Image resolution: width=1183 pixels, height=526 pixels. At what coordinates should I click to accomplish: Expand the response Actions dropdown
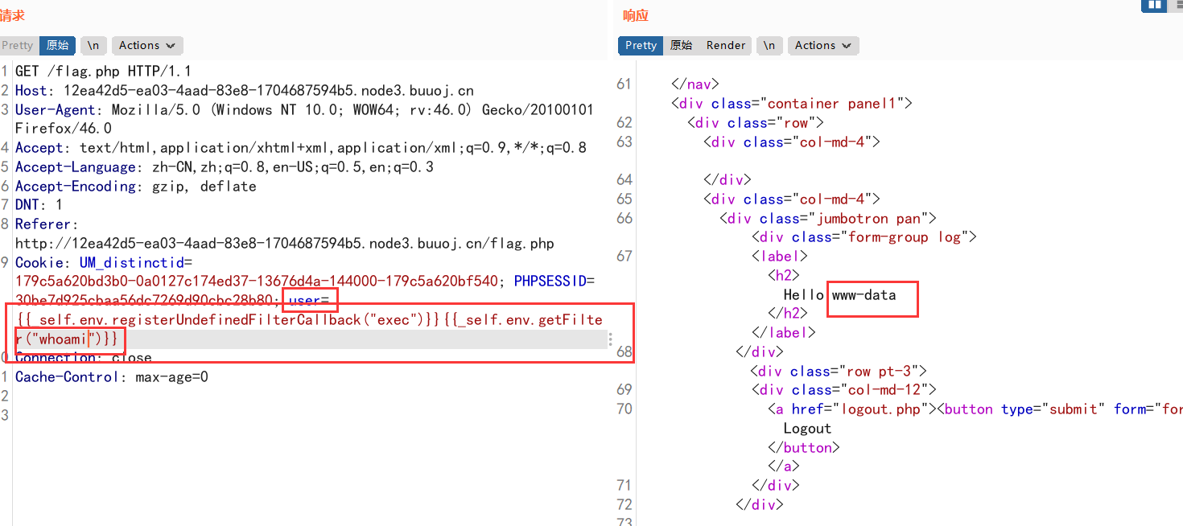(x=823, y=45)
